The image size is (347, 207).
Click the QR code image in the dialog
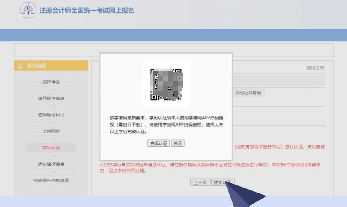pyautogui.click(x=166, y=85)
